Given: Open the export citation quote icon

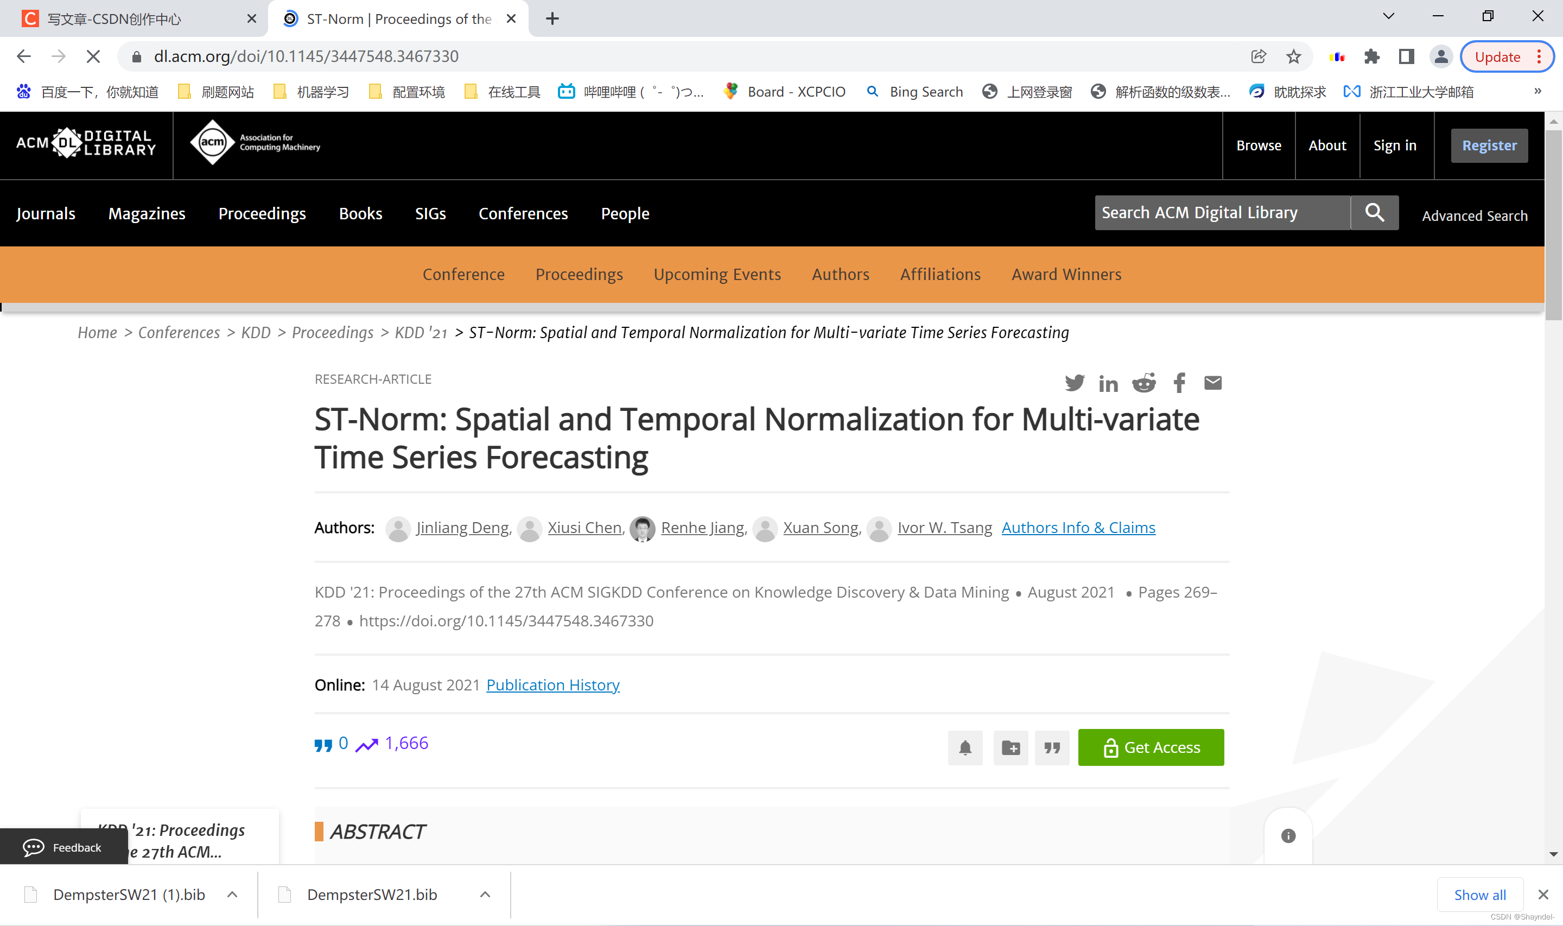Looking at the screenshot, I should tap(1052, 747).
